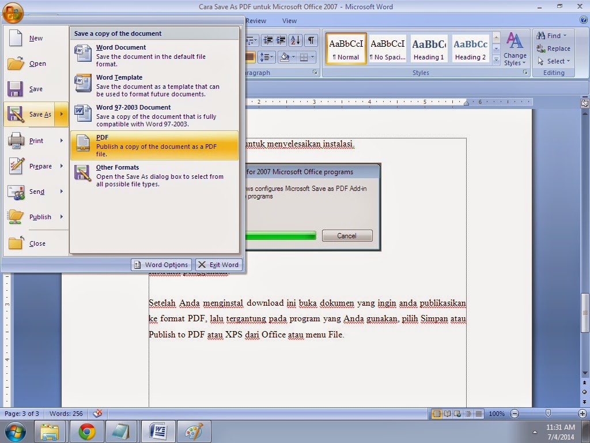
Task: Click Save in the Office menu
Action: pos(36,89)
